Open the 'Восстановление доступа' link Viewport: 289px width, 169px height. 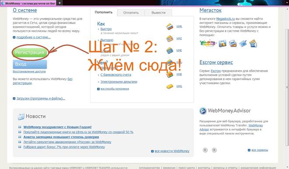(29, 72)
